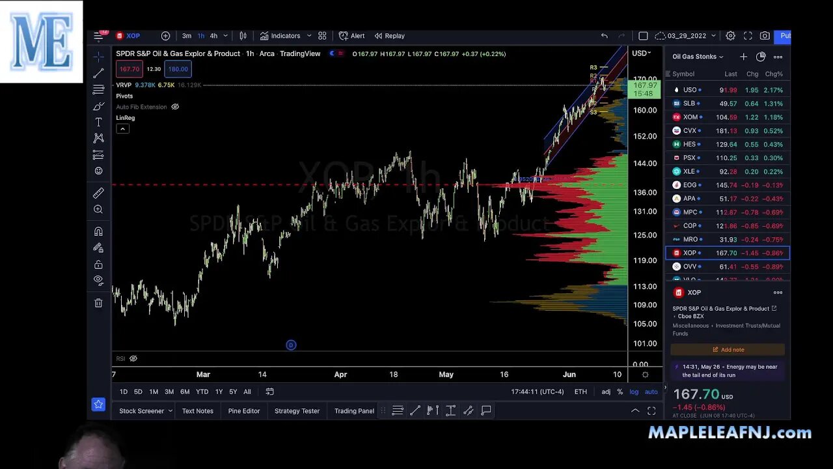Click the Add note button

tap(728, 350)
